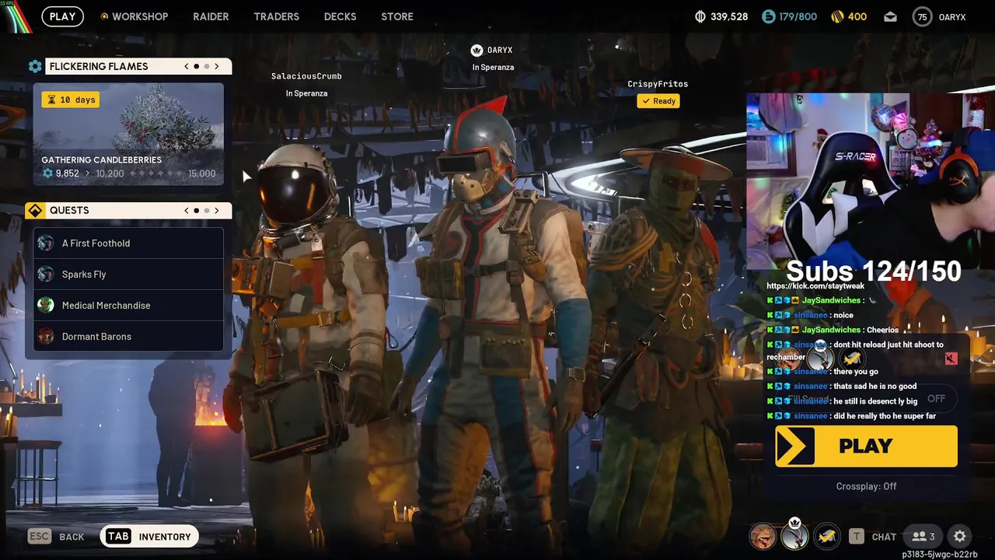Click the yellow Quests diamond icon
This screenshot has width=995, height=560.
35,211
